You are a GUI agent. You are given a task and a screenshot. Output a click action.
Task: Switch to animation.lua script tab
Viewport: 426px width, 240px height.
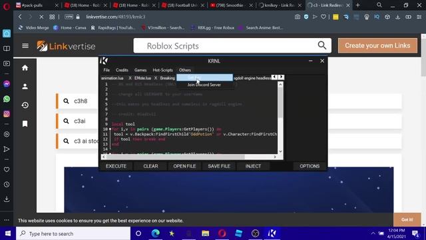point(112,78)
